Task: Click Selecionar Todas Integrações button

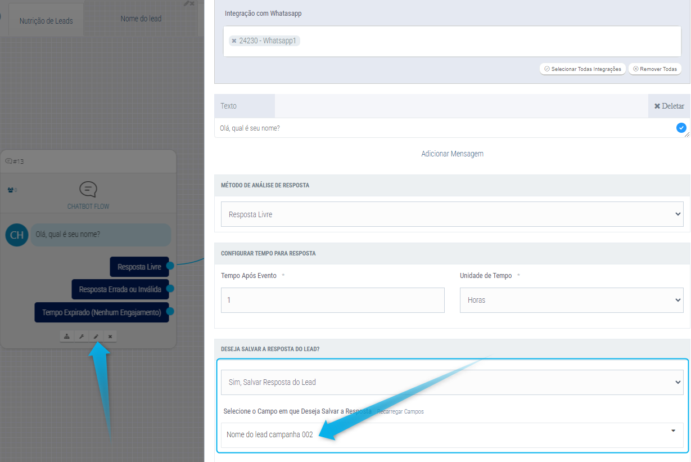Action: 582,69
